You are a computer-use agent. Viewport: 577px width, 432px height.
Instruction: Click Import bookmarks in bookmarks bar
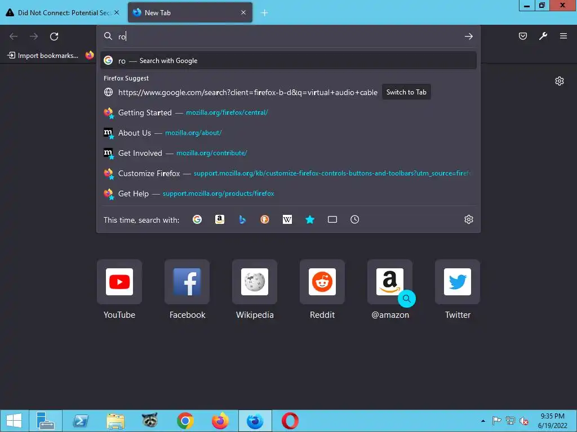pos(43,56)
